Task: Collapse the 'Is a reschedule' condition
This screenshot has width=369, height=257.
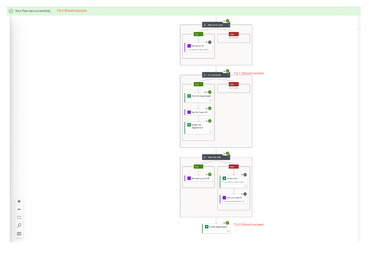Action: tap(228, 75)
